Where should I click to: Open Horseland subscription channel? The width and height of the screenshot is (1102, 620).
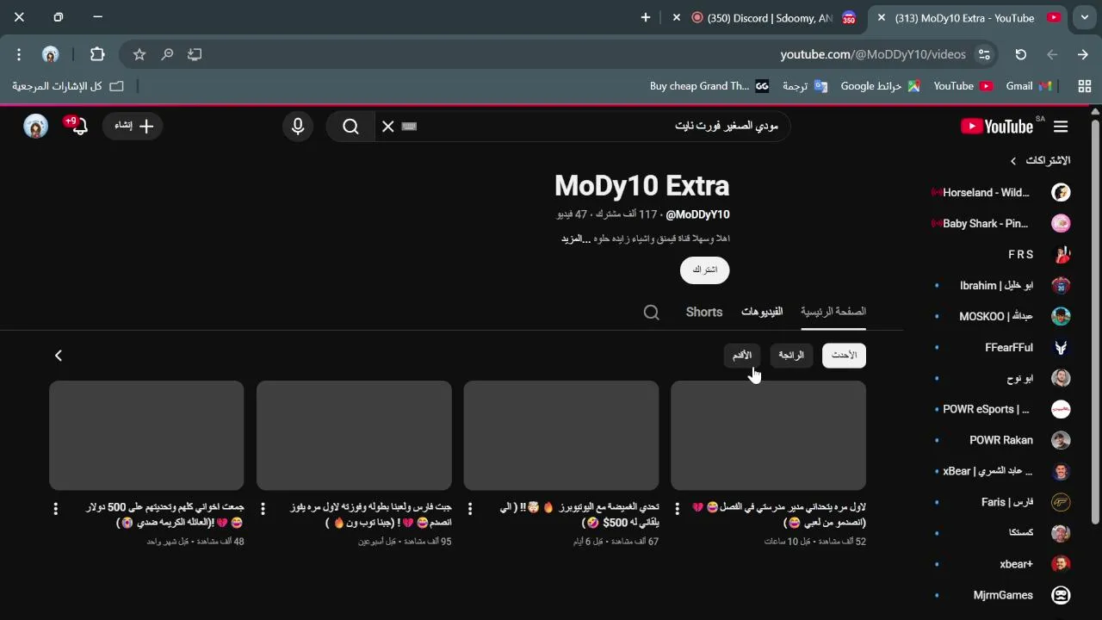[1000, 193]
